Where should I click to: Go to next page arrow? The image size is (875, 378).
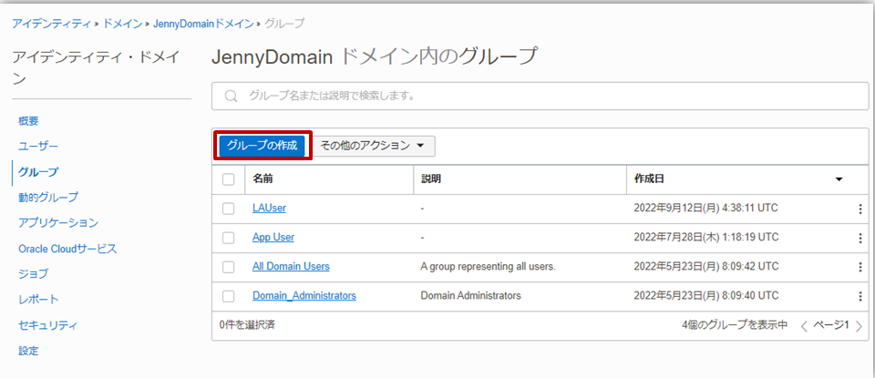tap(859, 325)
